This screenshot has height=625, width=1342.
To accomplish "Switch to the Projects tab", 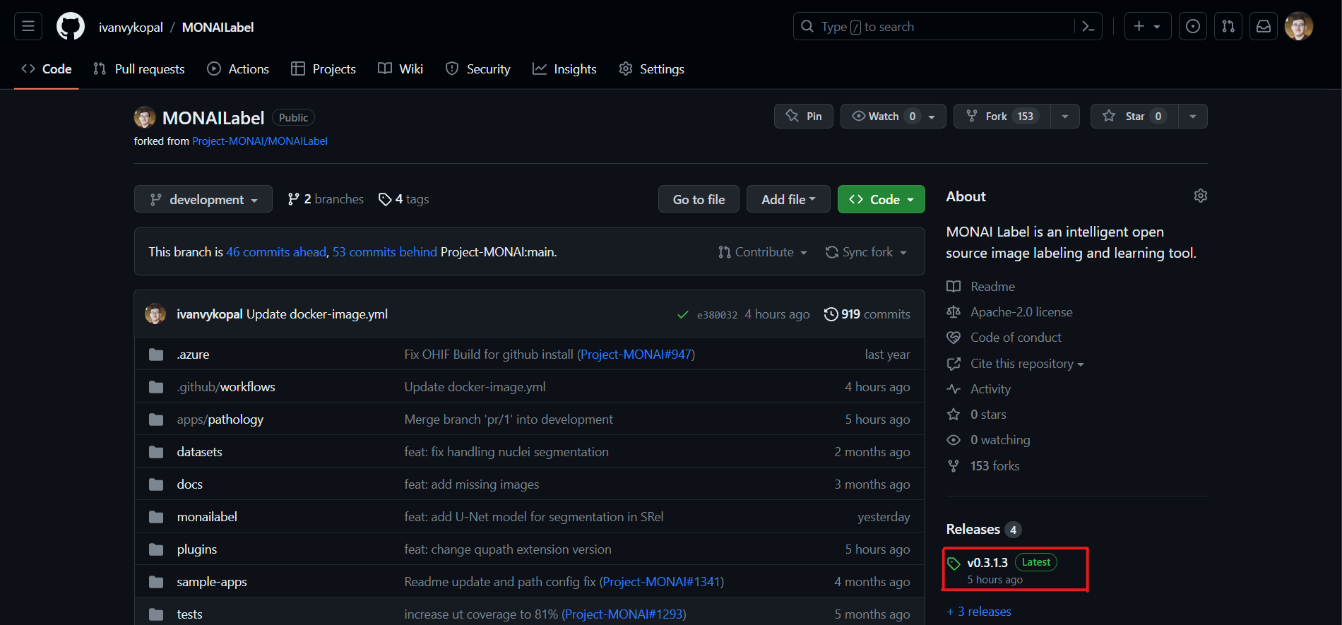I will pyautogui.click(x=323, y=69).
